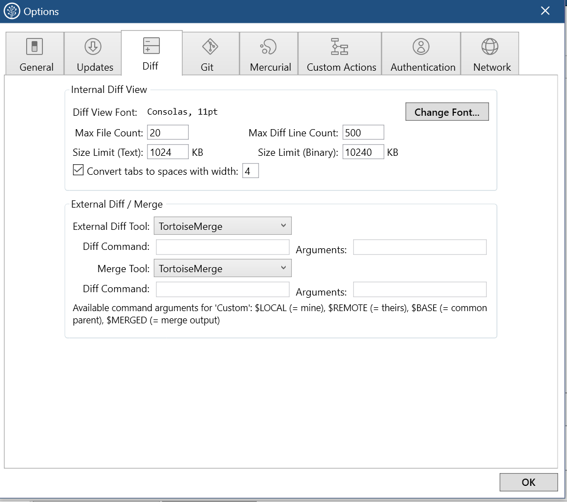Click Diff Command field under External Diff Tool
Viewport: 567px width, 502px height.
click(223, 247)
